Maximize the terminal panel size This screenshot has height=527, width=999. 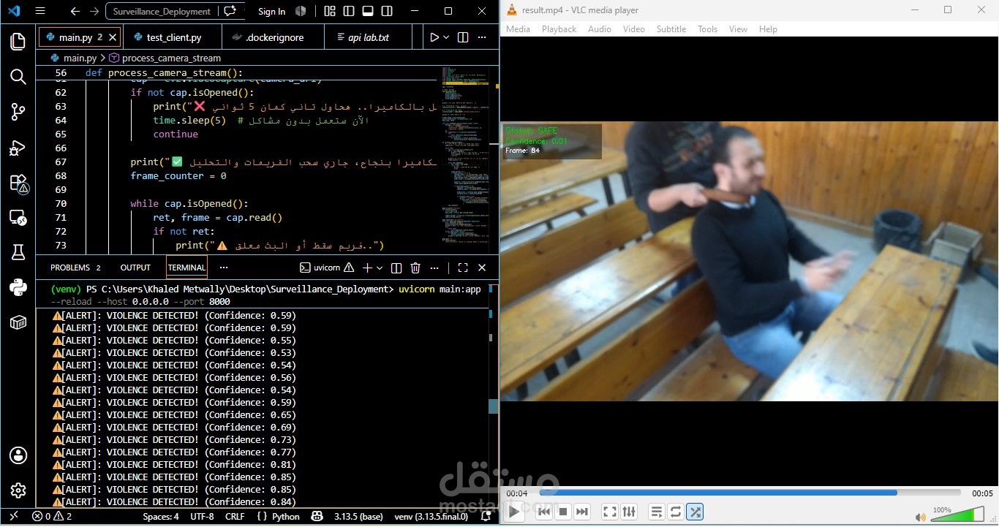(x=463, y=268)
